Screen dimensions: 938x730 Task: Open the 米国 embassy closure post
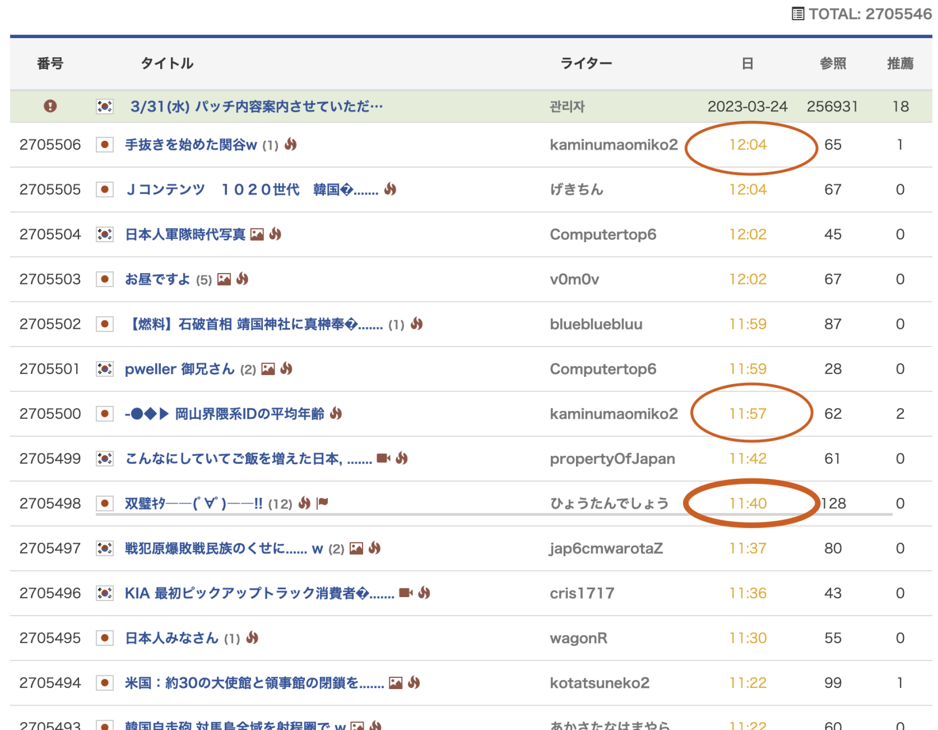pos(254,683)
